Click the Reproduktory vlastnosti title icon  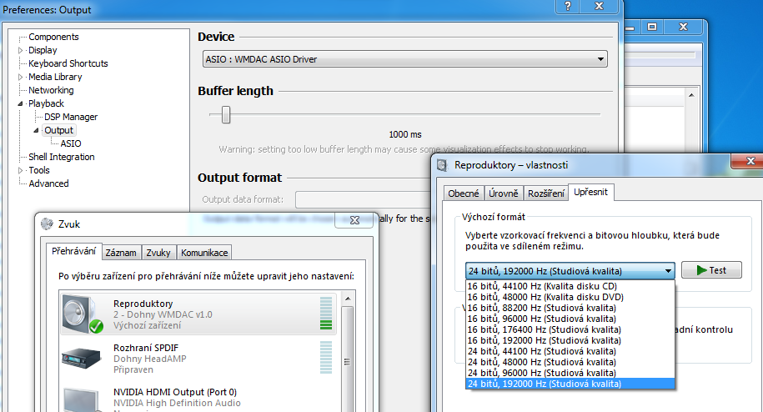[442, 165]
